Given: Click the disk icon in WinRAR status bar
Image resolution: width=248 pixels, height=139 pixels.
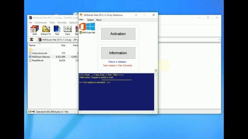Looking at the screenshot, I should (29, 112).
